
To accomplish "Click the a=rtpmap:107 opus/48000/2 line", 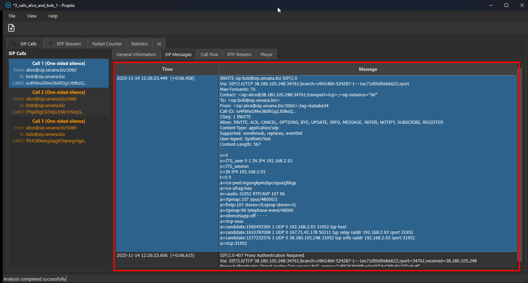I will pos(249,199).
